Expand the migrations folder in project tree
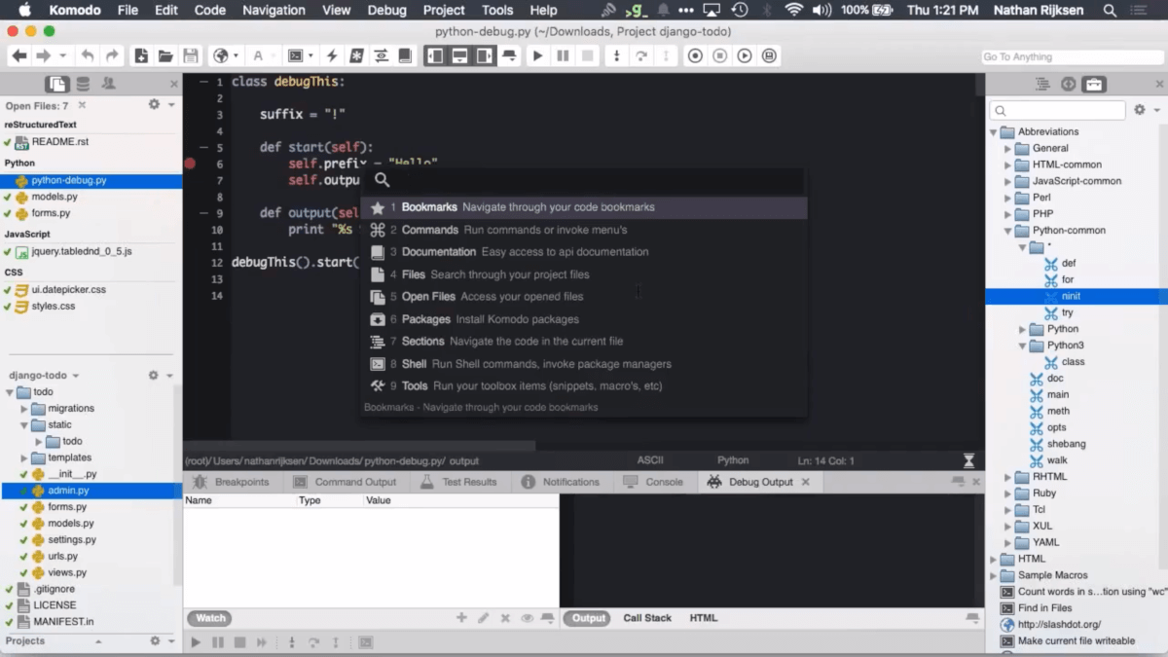Image resolution: width=1168 pixels, height=657 pixels. (24, 409)
